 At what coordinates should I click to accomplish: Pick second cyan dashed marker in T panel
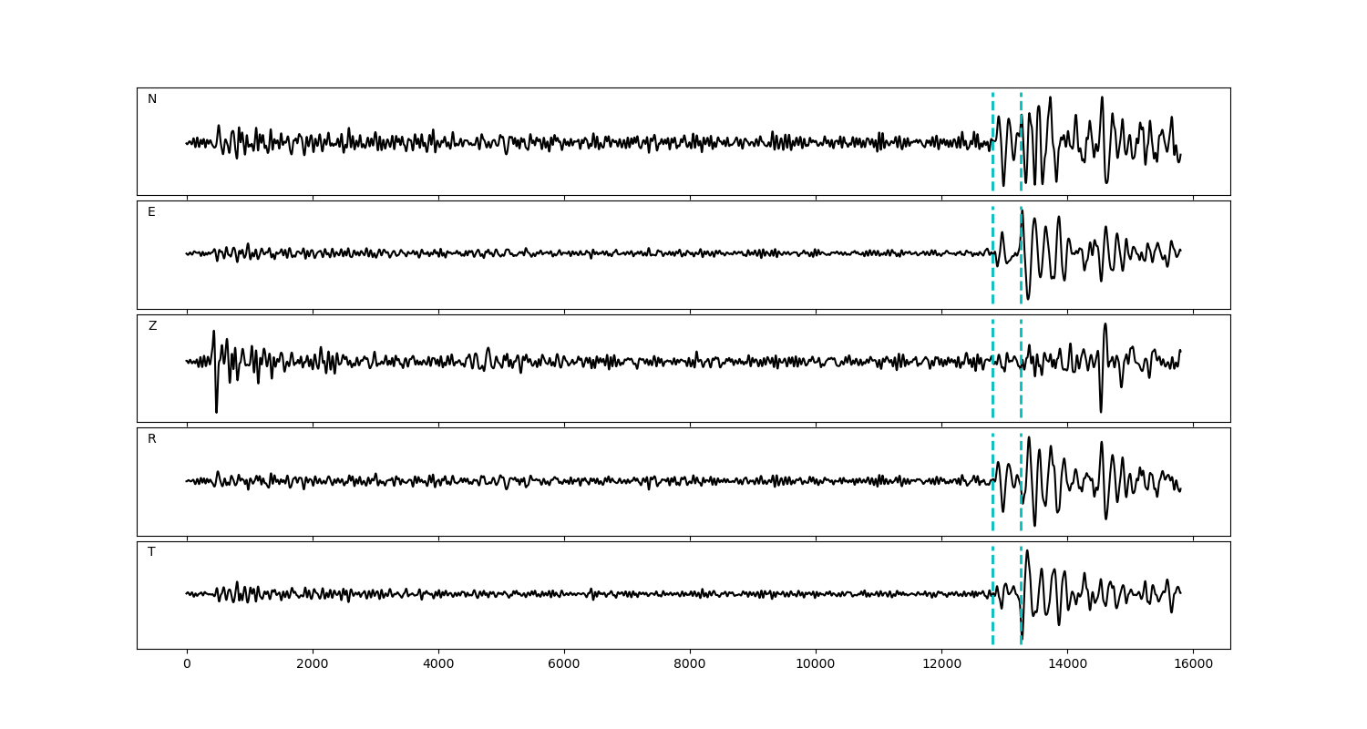coord(1021,574)
